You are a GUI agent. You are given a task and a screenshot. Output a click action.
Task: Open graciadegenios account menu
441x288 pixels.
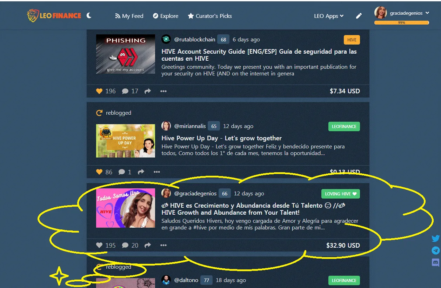coord(409,13)
